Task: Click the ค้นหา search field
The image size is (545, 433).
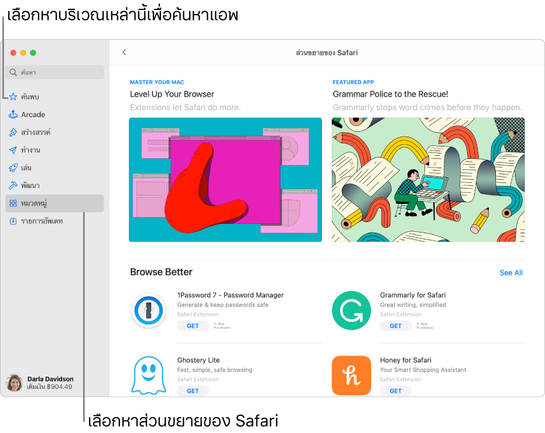Action: click(x=55, y=72)
